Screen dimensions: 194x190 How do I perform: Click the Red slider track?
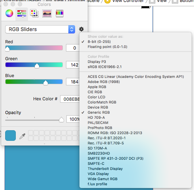coord(34,48)
